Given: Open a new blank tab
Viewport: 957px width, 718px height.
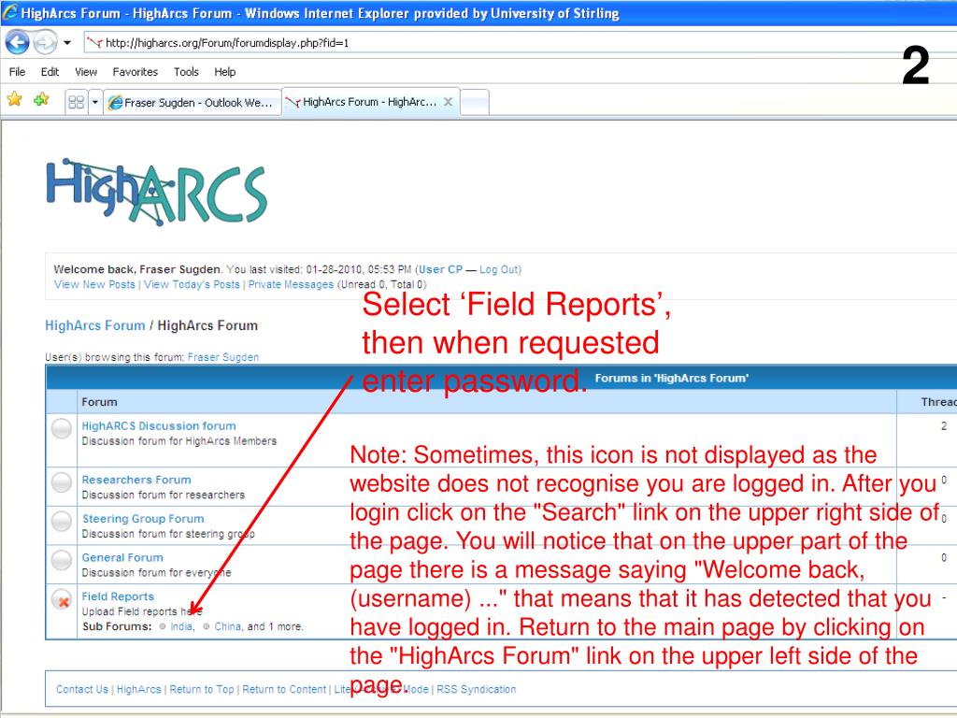Looking at the screenshot, I should (474, 102).
